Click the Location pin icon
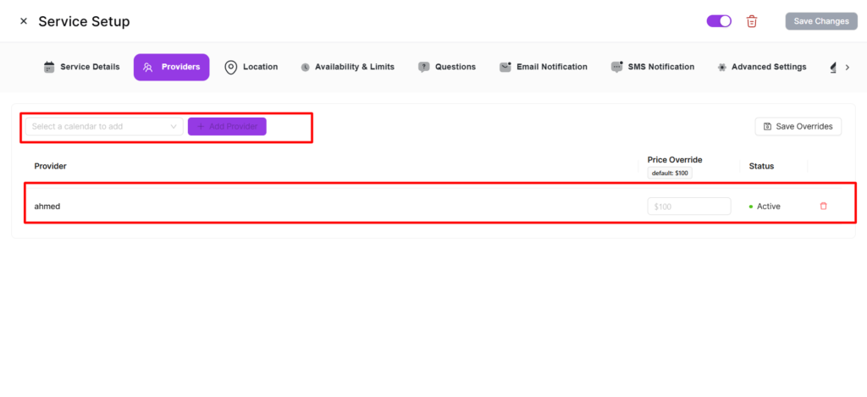The width and height of the screenshot is (867, 397). 230,67
